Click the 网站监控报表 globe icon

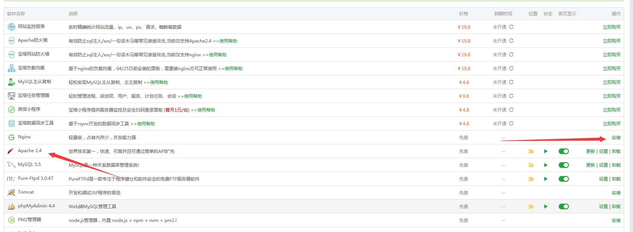12,27
